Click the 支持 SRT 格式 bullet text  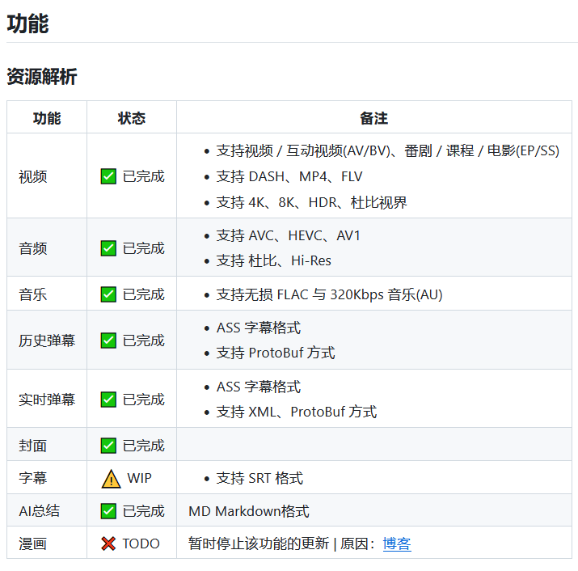(x=259, y=479)
